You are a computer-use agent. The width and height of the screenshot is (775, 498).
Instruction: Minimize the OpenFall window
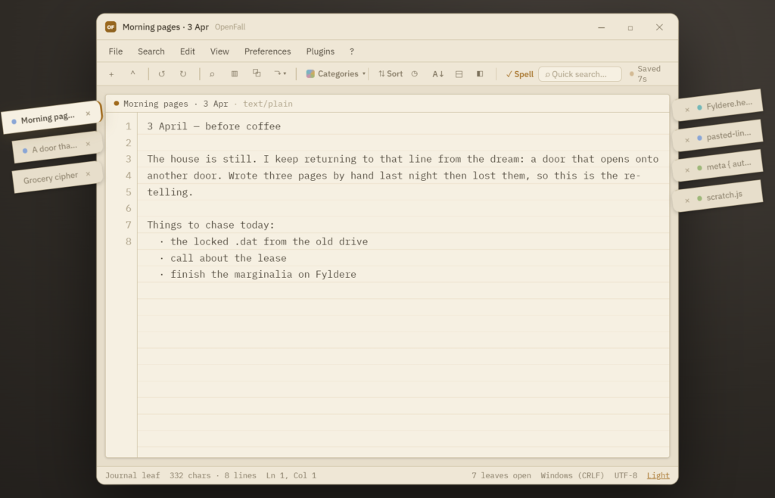point(601,28)
